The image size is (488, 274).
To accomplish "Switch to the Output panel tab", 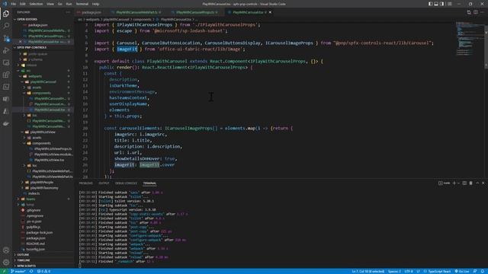I will [x=104, y=183].
